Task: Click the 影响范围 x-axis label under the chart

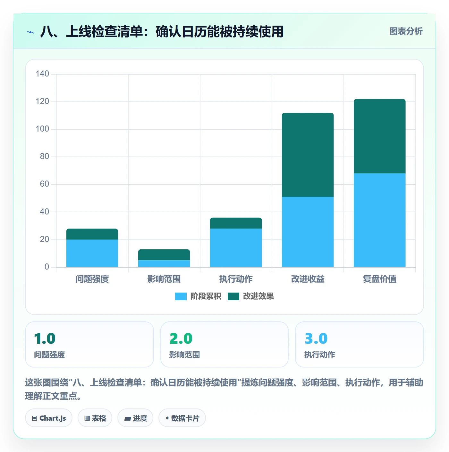Action: [164, 279]
